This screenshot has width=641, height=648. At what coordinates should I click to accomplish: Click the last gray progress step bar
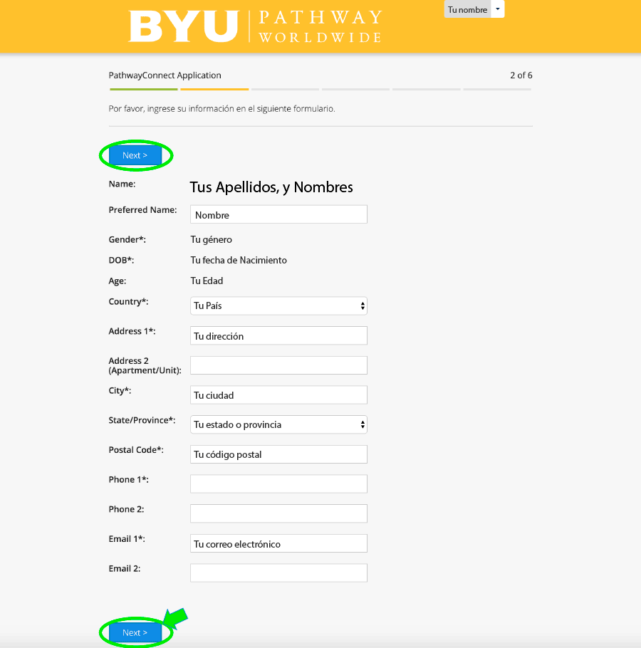click(x=497, y=89)
